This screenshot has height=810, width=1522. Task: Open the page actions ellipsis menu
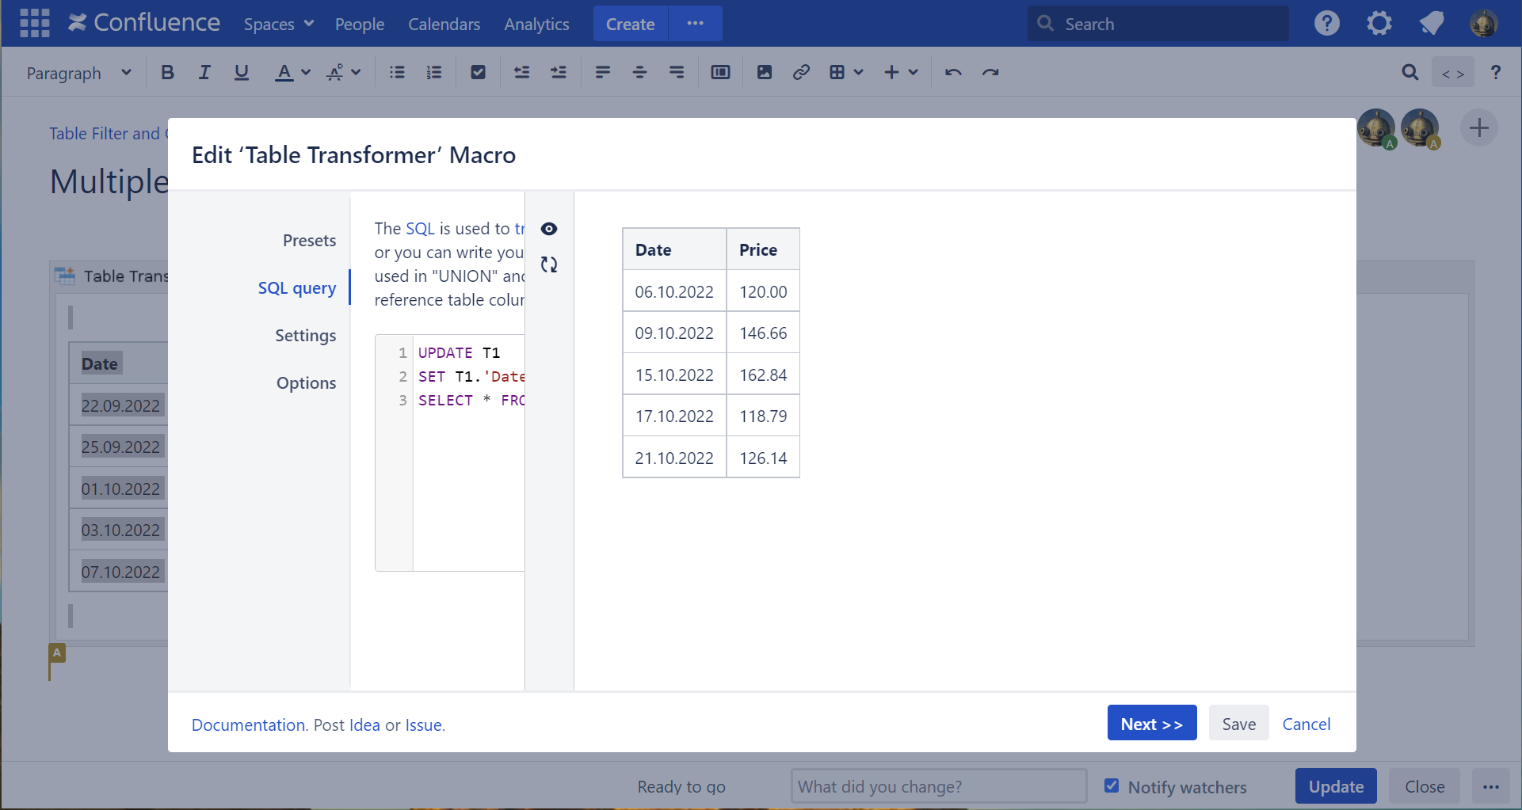coord(1491,786)
